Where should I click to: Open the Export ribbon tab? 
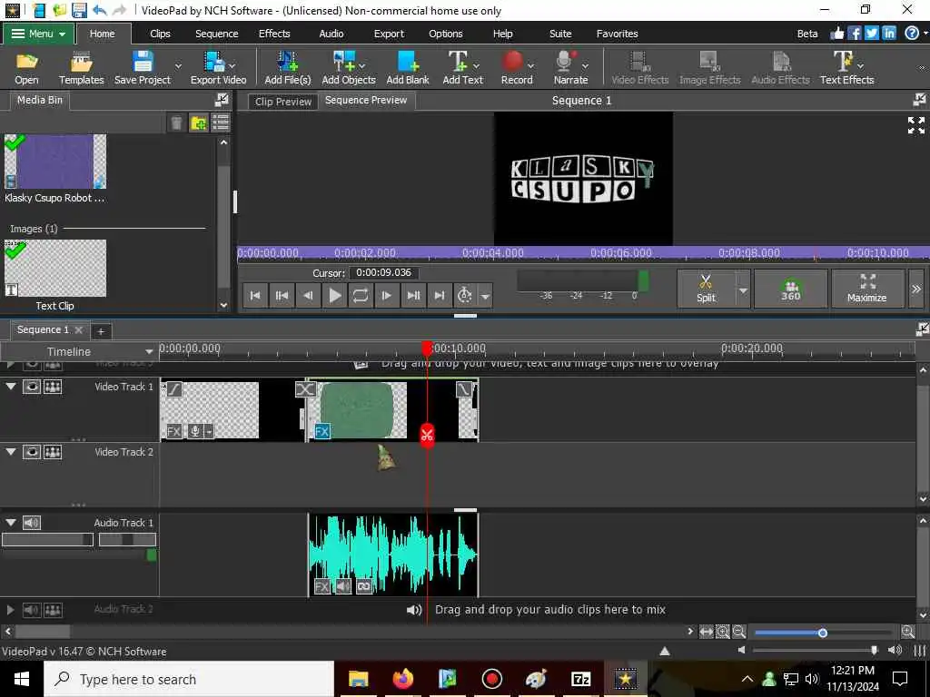click(389, 34)
